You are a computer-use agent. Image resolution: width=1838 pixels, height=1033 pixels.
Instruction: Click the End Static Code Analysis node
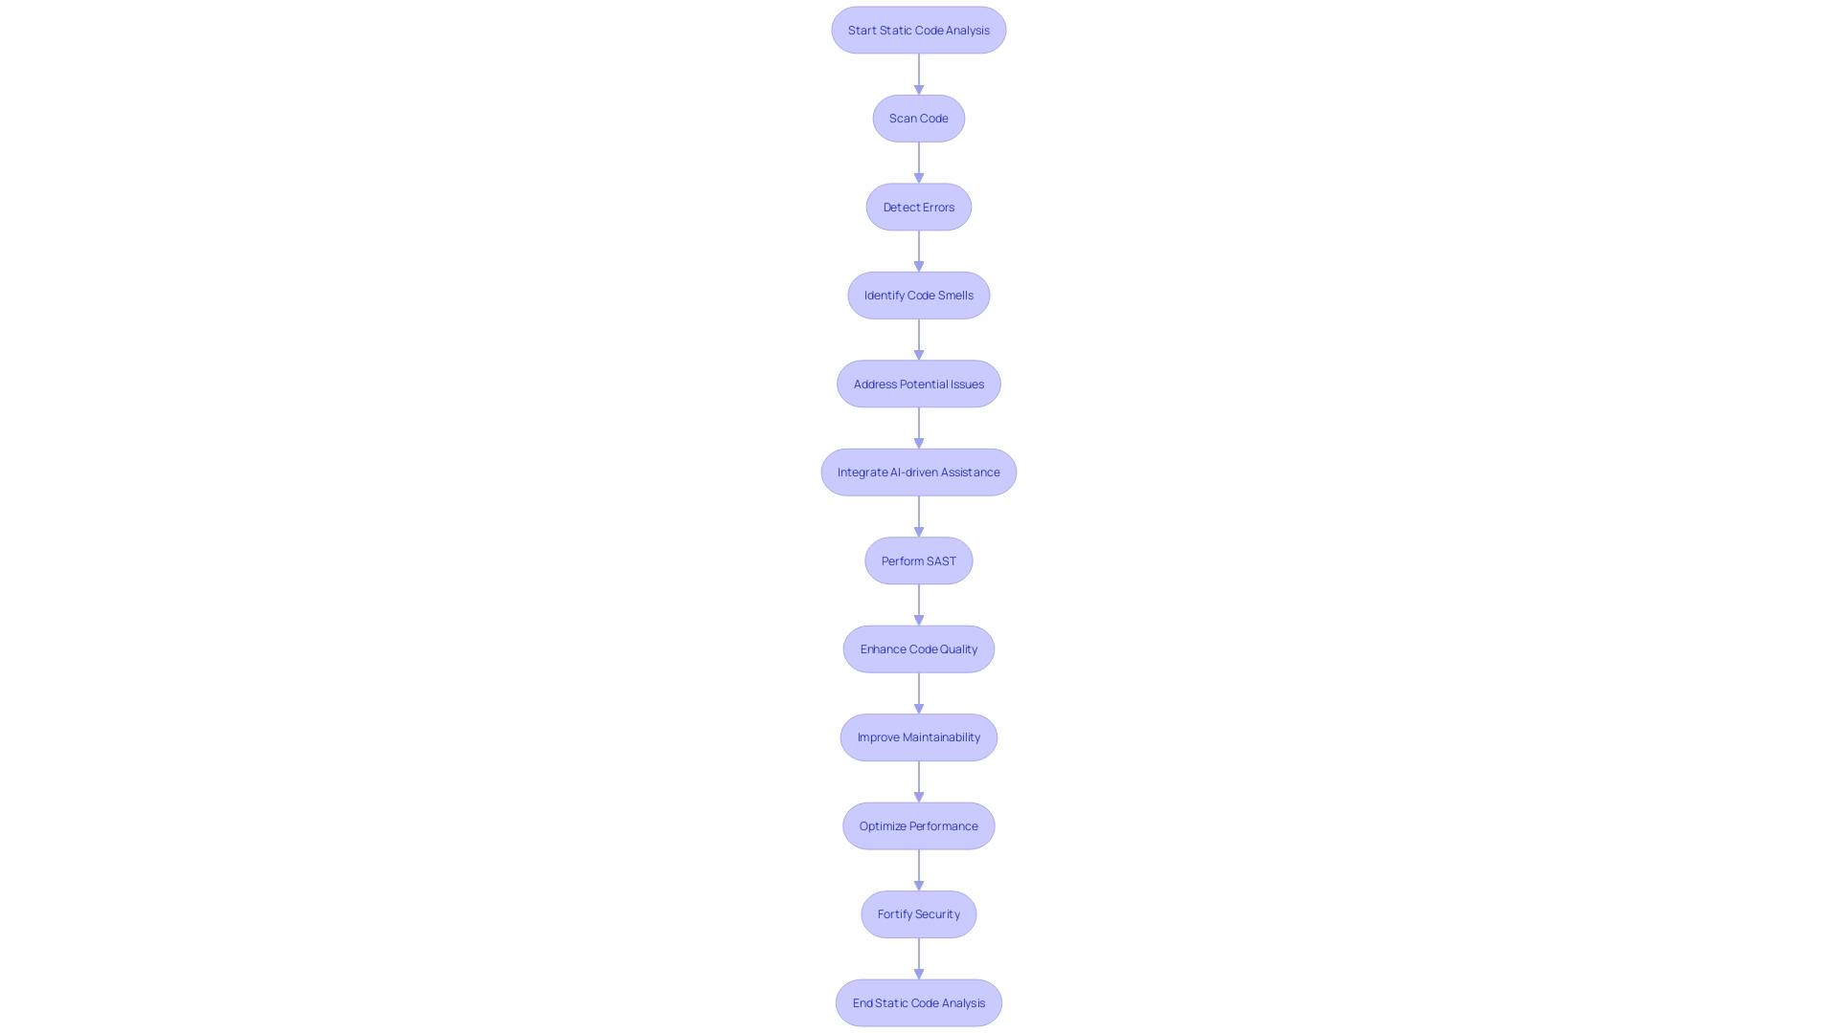(919, 1001)
